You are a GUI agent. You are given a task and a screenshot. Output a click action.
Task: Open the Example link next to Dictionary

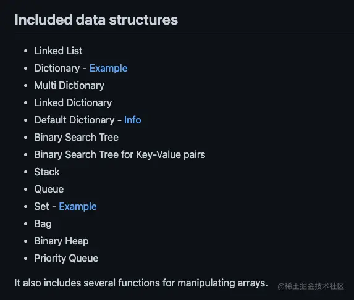(108, 69)
